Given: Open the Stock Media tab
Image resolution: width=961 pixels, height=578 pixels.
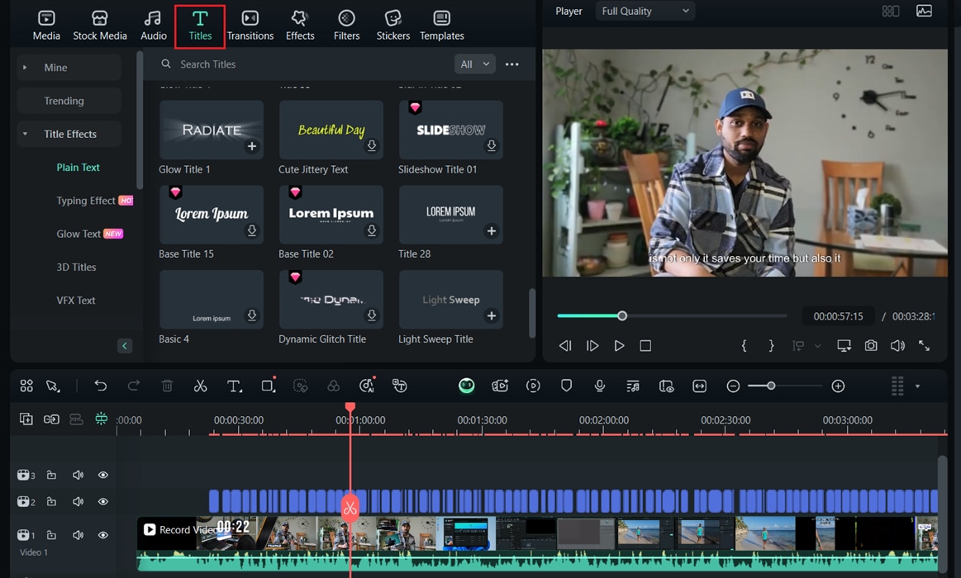Looking at the screenshot, I should coord(100,26).
